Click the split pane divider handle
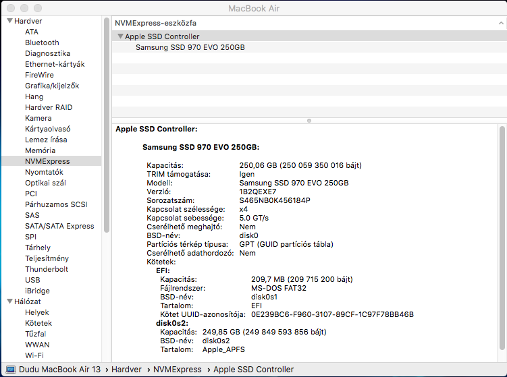 click(x=309, y=121)
